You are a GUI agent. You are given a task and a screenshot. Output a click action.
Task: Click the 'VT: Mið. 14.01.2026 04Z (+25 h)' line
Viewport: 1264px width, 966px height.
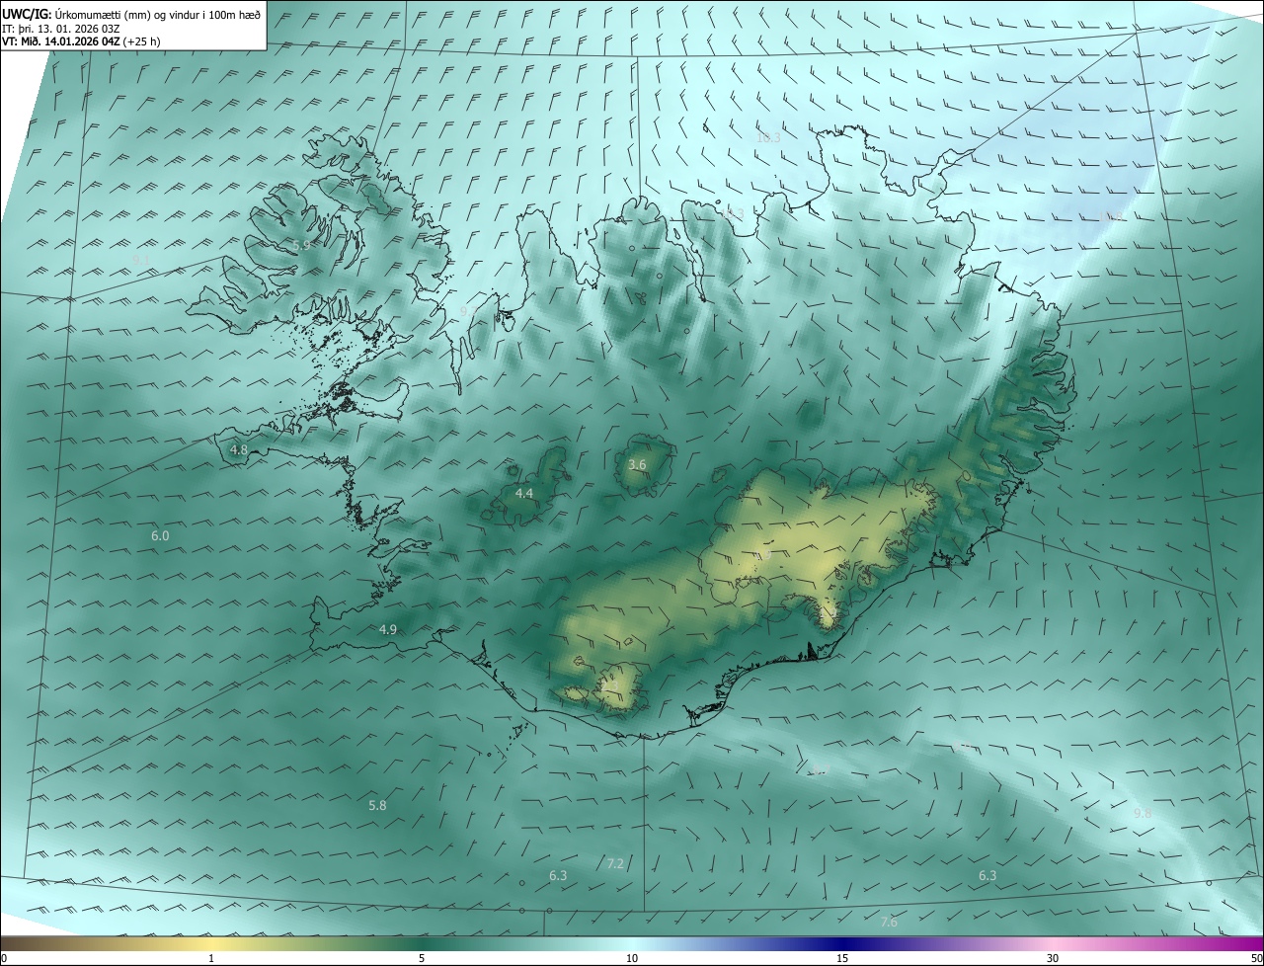81,41
